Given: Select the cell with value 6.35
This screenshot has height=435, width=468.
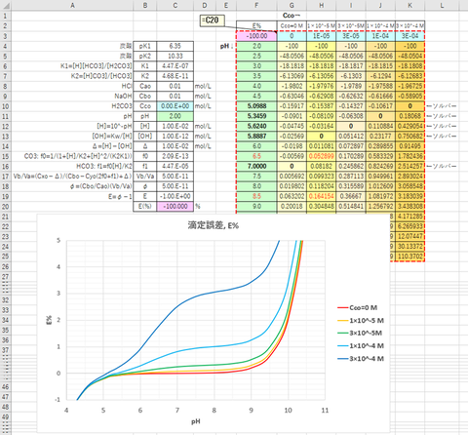Looking at the screenshot, I should point(175,46).
